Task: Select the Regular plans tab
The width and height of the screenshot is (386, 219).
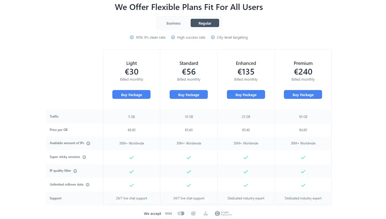Action: (205, 23)
